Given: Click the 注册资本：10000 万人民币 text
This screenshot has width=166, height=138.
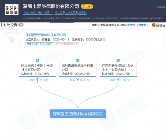Looking at the screenshot, I should click(x=89, y=40).
